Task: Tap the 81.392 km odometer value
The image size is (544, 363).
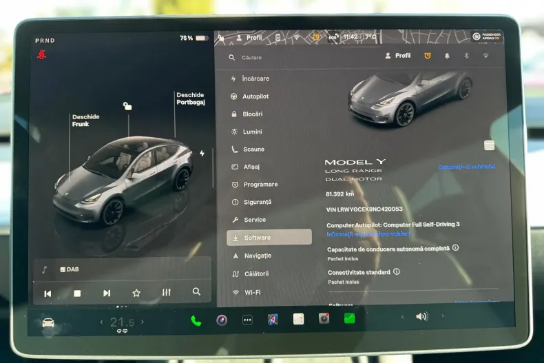Action: (x=340, y=194)
